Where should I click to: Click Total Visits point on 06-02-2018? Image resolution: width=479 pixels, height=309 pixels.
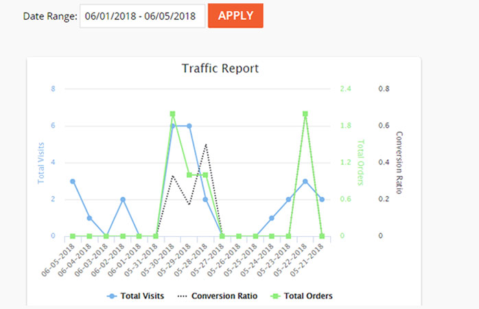point(123,200)
